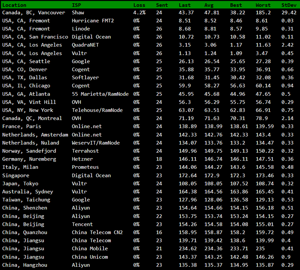Click the 185.2 worst value
Image resolution: width=300 pixels, height=270 pixels.
click(263, 13)
